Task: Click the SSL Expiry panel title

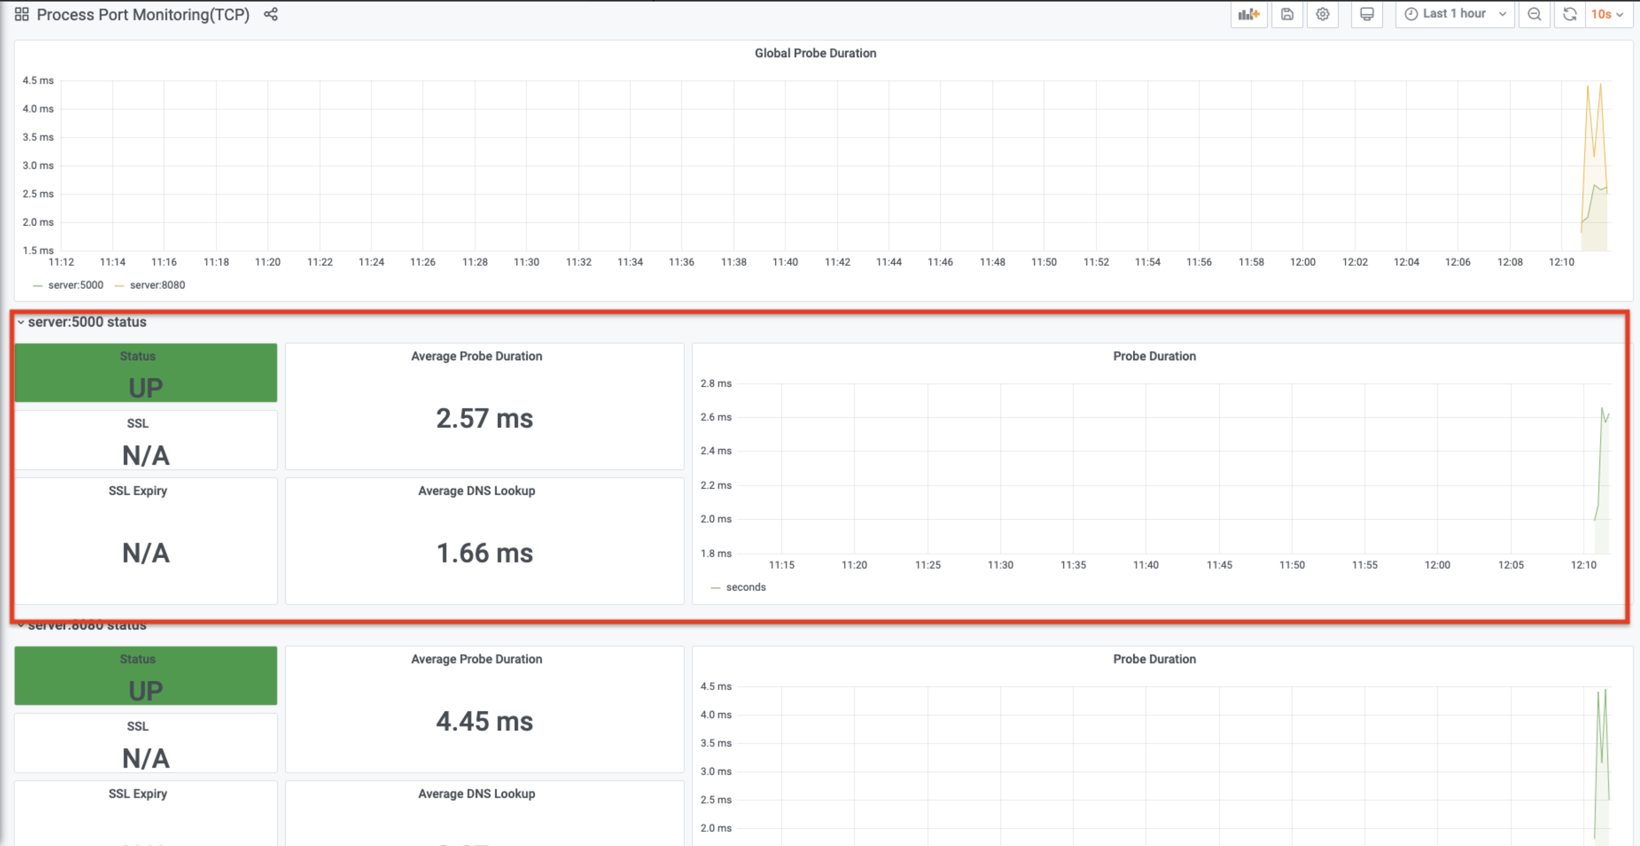Action: [138, 491]
